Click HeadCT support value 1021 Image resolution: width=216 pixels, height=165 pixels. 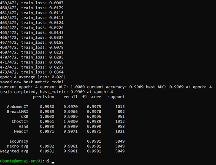point(120,131)
